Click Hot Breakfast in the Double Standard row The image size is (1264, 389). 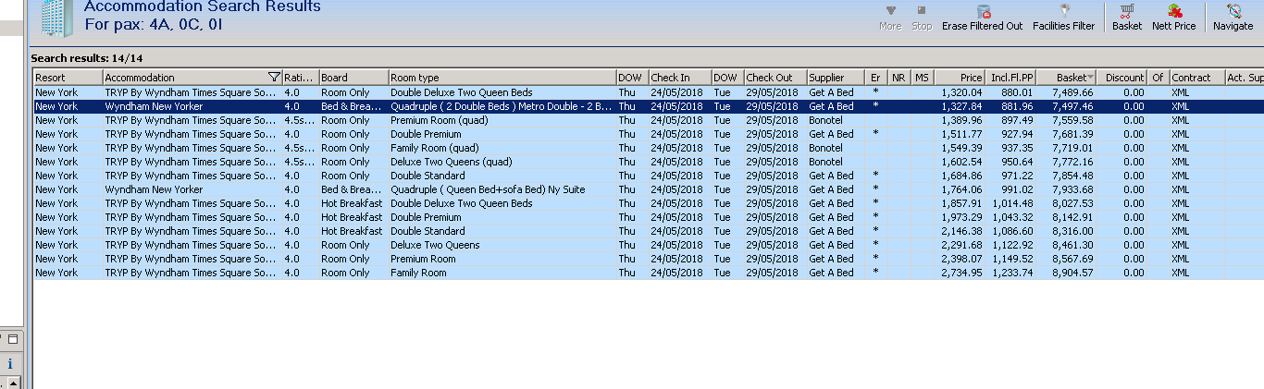(352, 231)
